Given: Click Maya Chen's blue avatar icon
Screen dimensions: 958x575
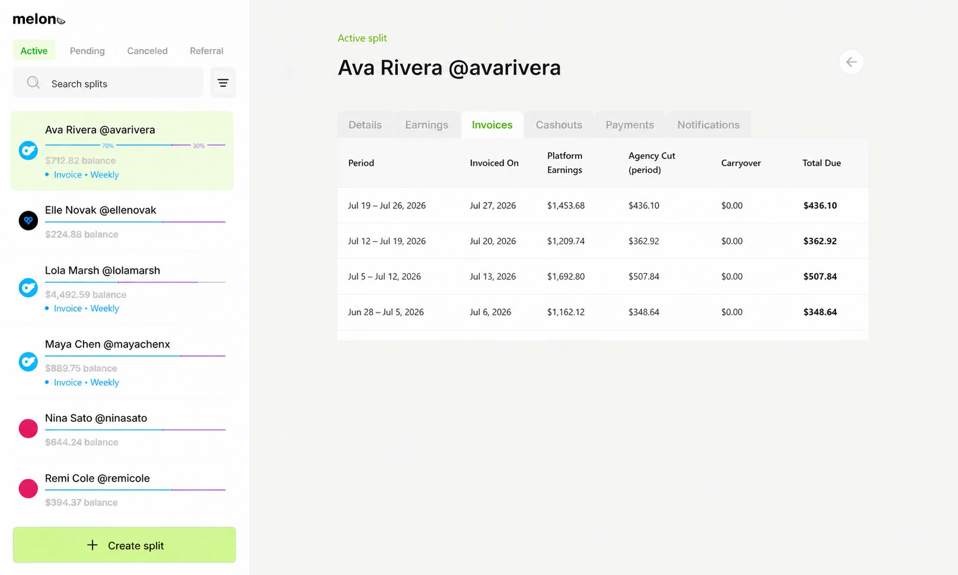Looking at the screenshot, I should [x=28, y=361].
